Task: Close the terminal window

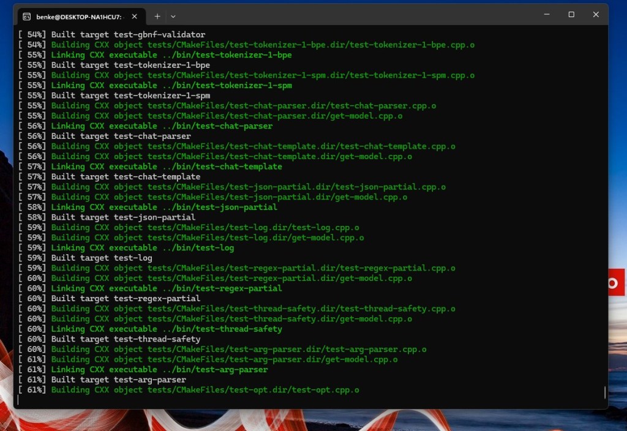Action: [x=596, y=15]
